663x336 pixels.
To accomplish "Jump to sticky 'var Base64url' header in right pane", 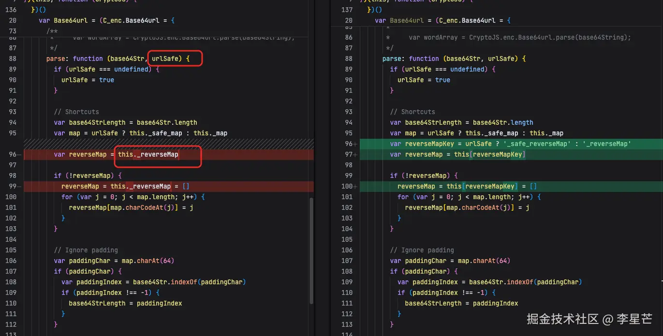I will click(x=442, y=20).
